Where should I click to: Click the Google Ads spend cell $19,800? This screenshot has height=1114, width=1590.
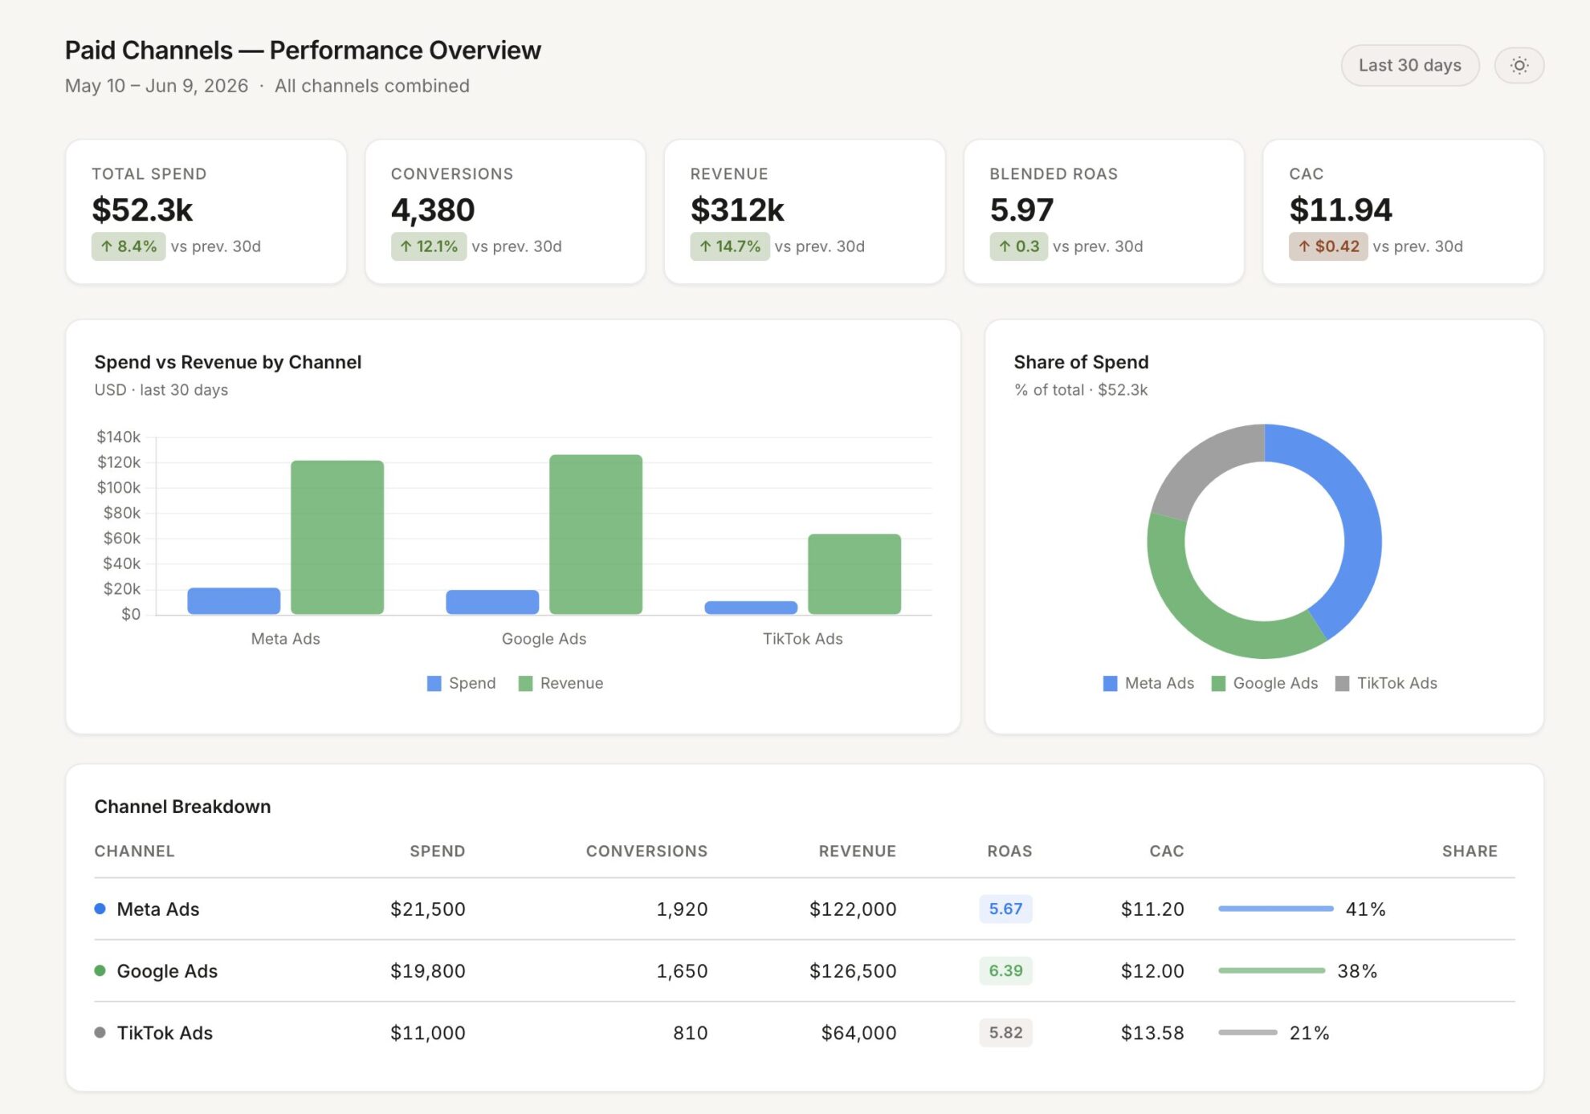point(428,970)
